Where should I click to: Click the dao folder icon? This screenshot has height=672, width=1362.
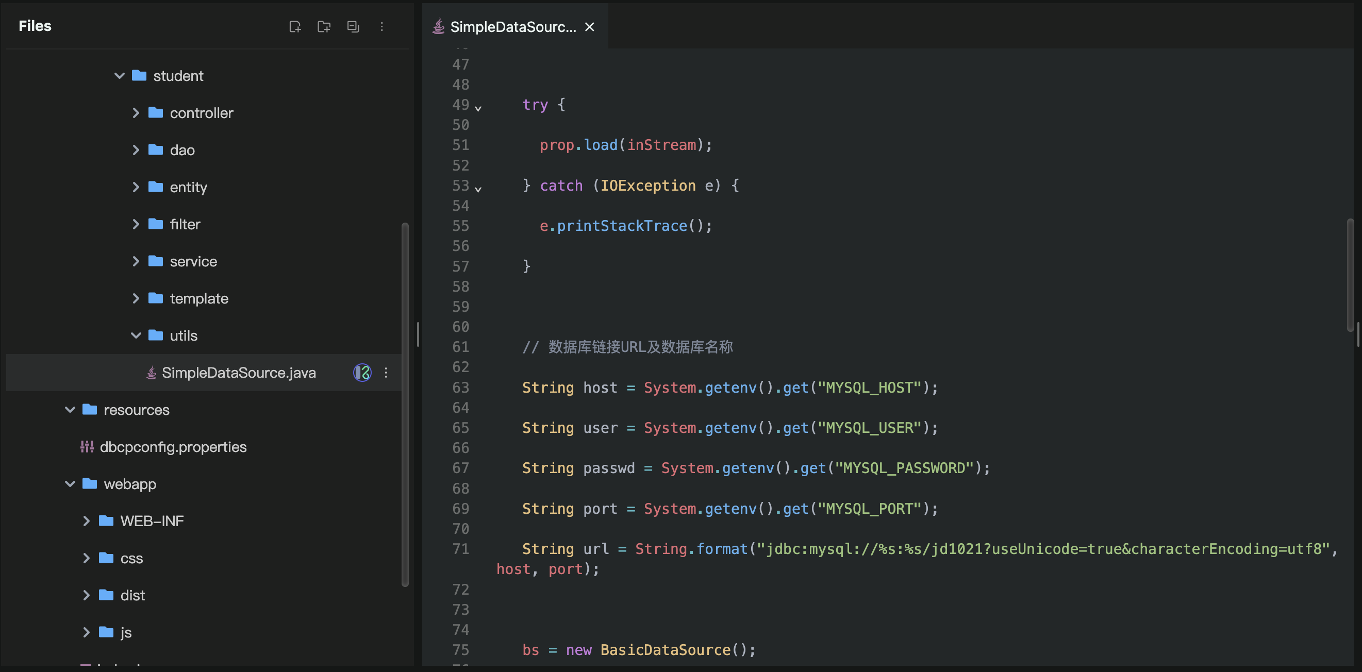(156, 149)
